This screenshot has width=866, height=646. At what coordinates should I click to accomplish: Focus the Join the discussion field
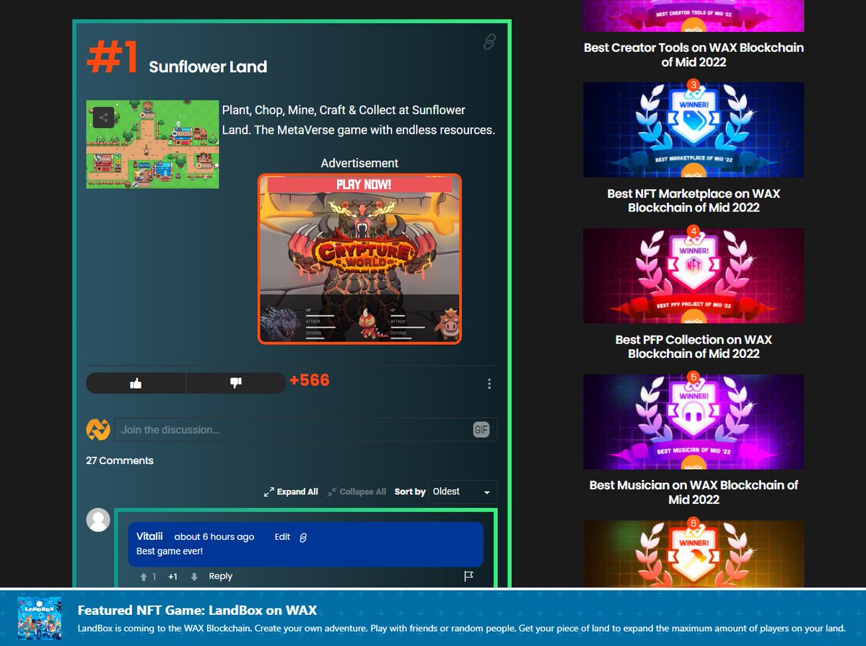click(292, 429)
